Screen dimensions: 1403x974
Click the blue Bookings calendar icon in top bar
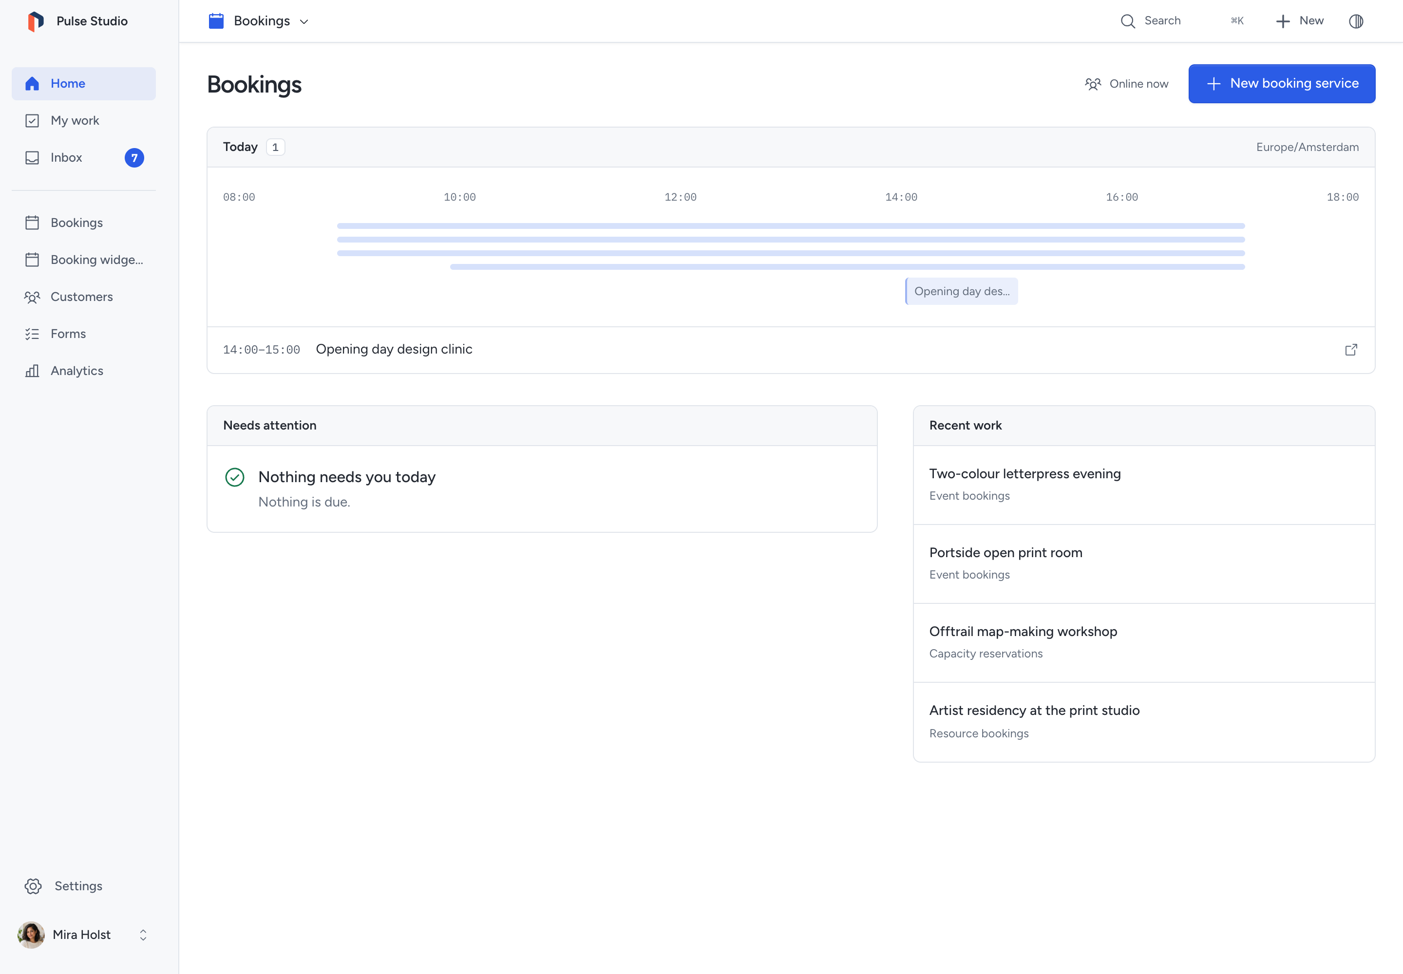(x=216, y=21)
